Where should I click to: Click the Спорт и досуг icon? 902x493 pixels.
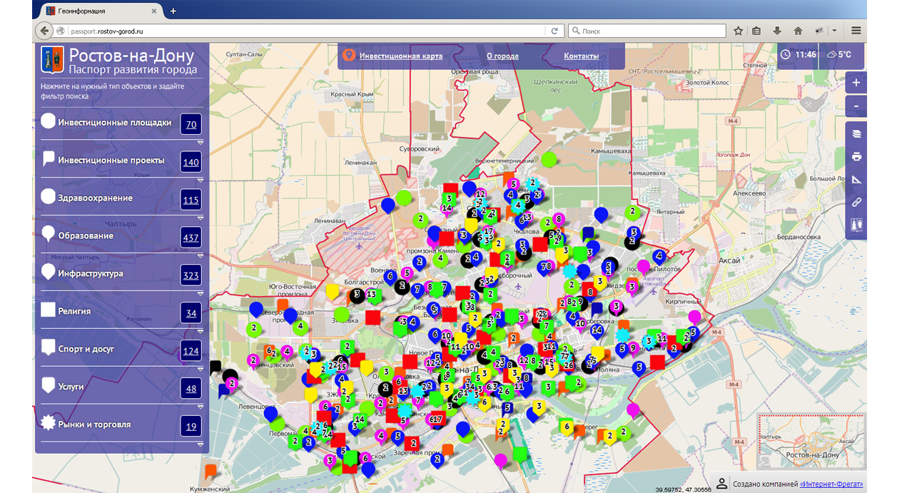(49, 348)
